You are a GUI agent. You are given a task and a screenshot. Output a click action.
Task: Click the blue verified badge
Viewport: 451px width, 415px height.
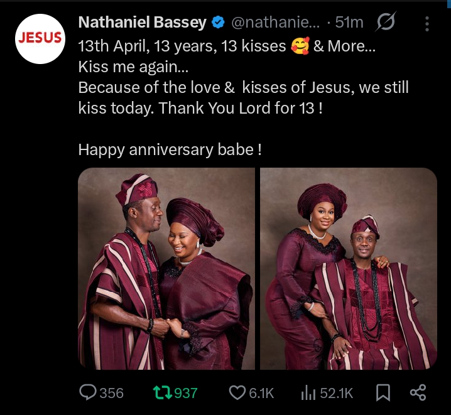(x=218, y=23)
